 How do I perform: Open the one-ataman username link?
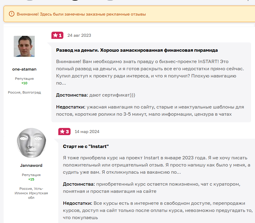[25, 69]
